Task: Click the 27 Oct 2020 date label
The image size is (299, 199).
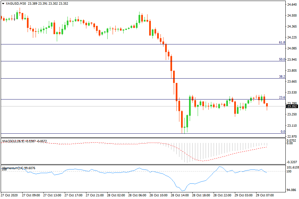Action: click(10, 195)
